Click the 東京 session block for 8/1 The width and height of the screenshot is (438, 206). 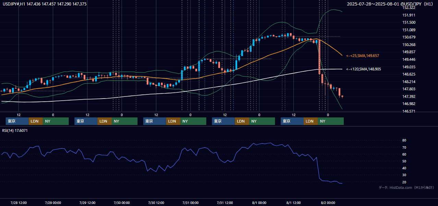pyautogui.click(x=292, y=121)
